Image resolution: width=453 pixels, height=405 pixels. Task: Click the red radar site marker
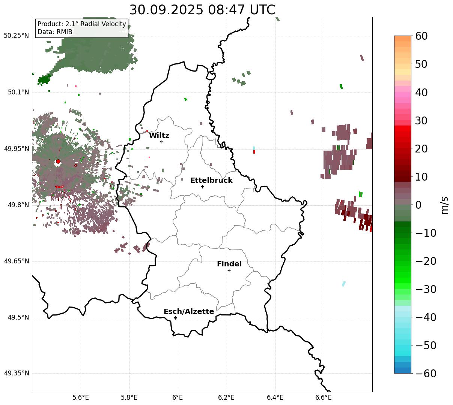coord(58,161)
